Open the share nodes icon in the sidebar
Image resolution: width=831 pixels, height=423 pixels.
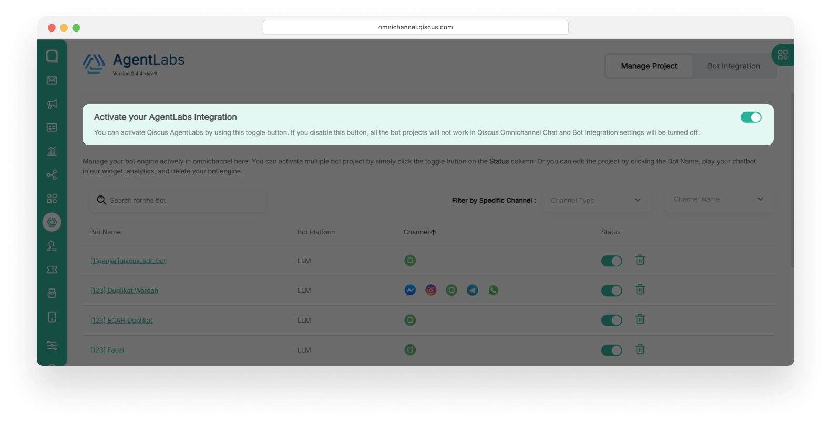(52, 175)
